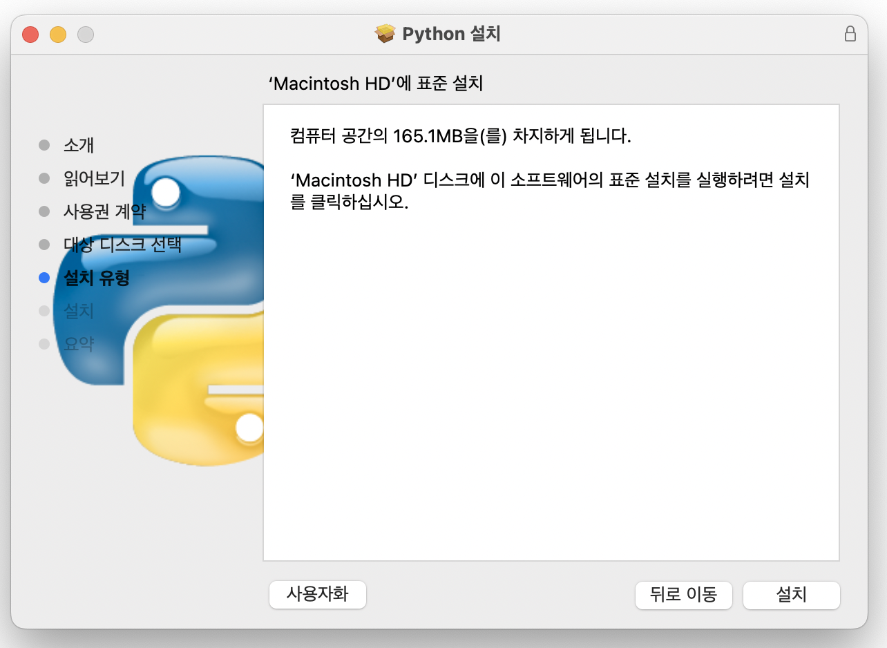
Task: Open the 사용자화 customization options
Action: pyautogui.click(x=318, y=594)
